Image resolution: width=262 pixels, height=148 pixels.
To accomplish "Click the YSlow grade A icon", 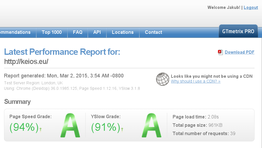I will 151,125.
